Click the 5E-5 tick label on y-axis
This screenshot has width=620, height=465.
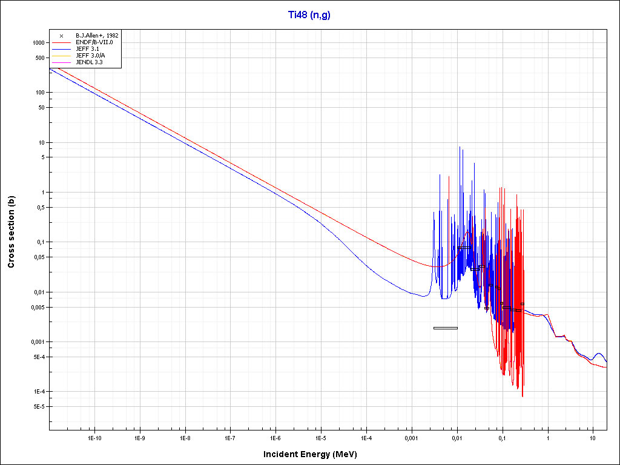pyautogui.click(x=37, y=407)
